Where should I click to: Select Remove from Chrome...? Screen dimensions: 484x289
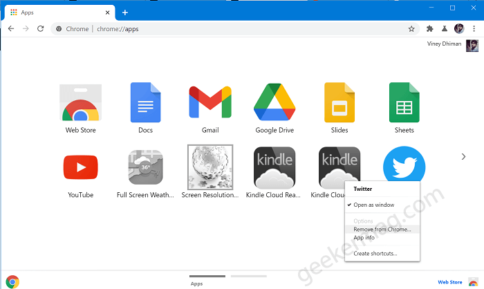[x=382, y=230]
